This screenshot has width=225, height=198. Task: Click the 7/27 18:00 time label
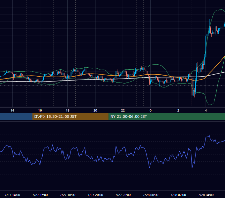(67, 195)
